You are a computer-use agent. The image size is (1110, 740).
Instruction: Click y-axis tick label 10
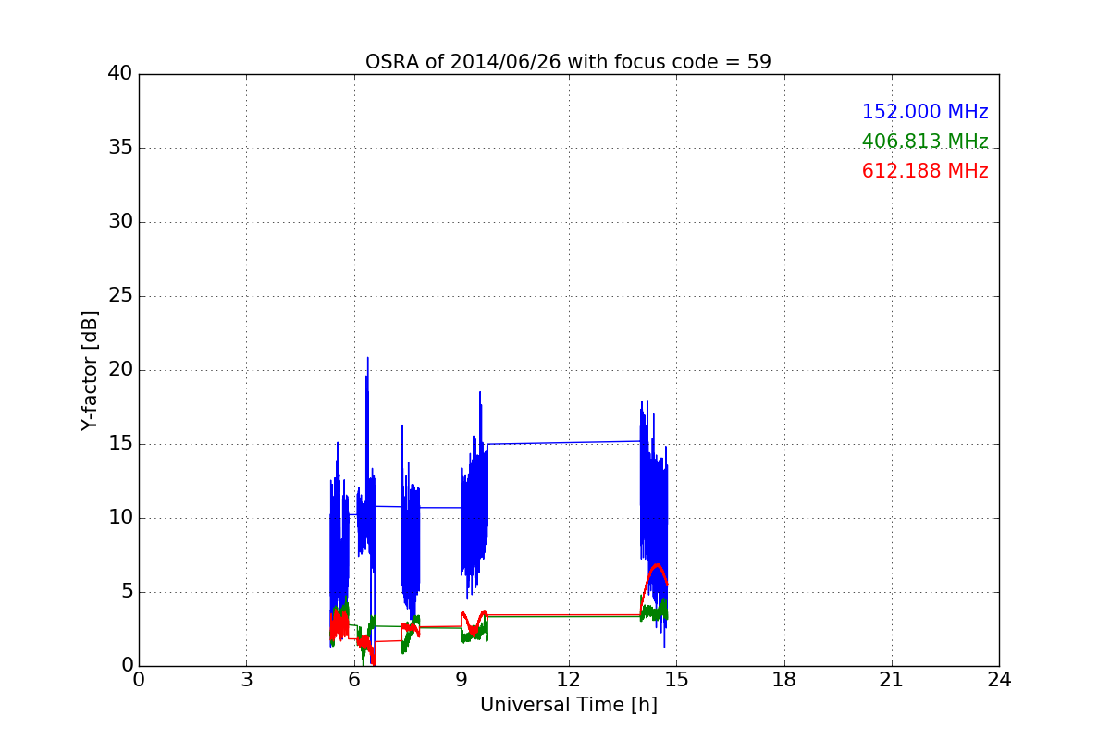click(x=120, y=518)
